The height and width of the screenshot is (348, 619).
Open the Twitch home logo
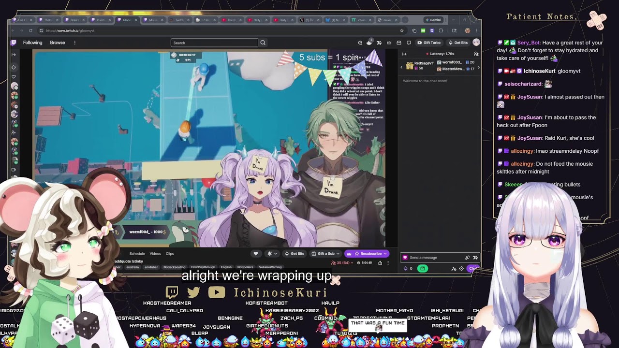[14, 43]
